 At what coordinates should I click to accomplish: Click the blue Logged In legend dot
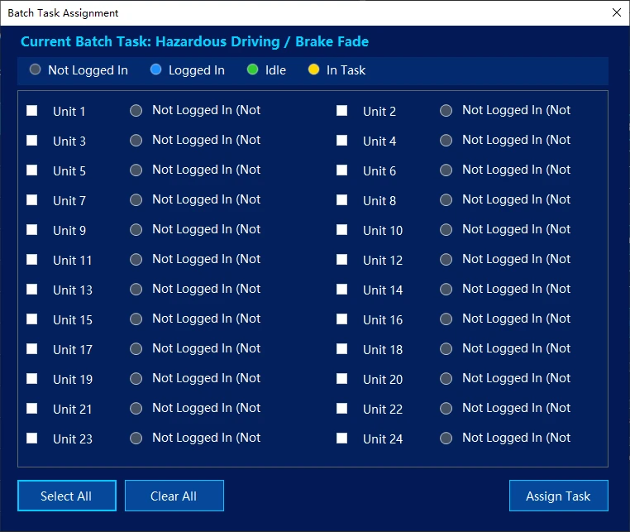(155, 69)
